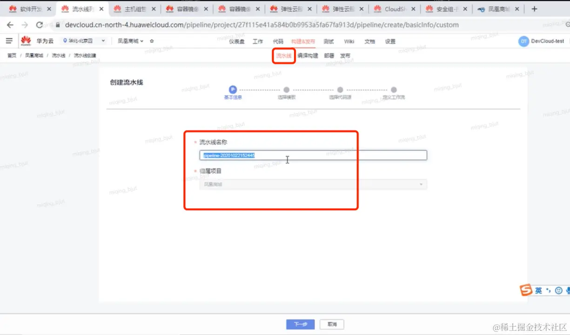
Task: Click the 选择代码源 step circle
Action: pyautogui.click(x=340, y=90)
